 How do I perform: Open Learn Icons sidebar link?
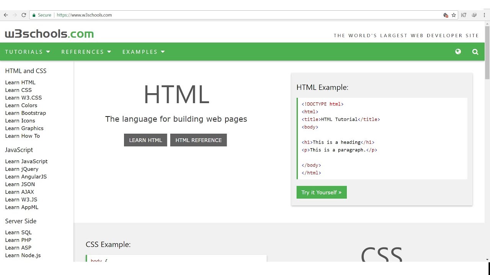coord(20,121)
